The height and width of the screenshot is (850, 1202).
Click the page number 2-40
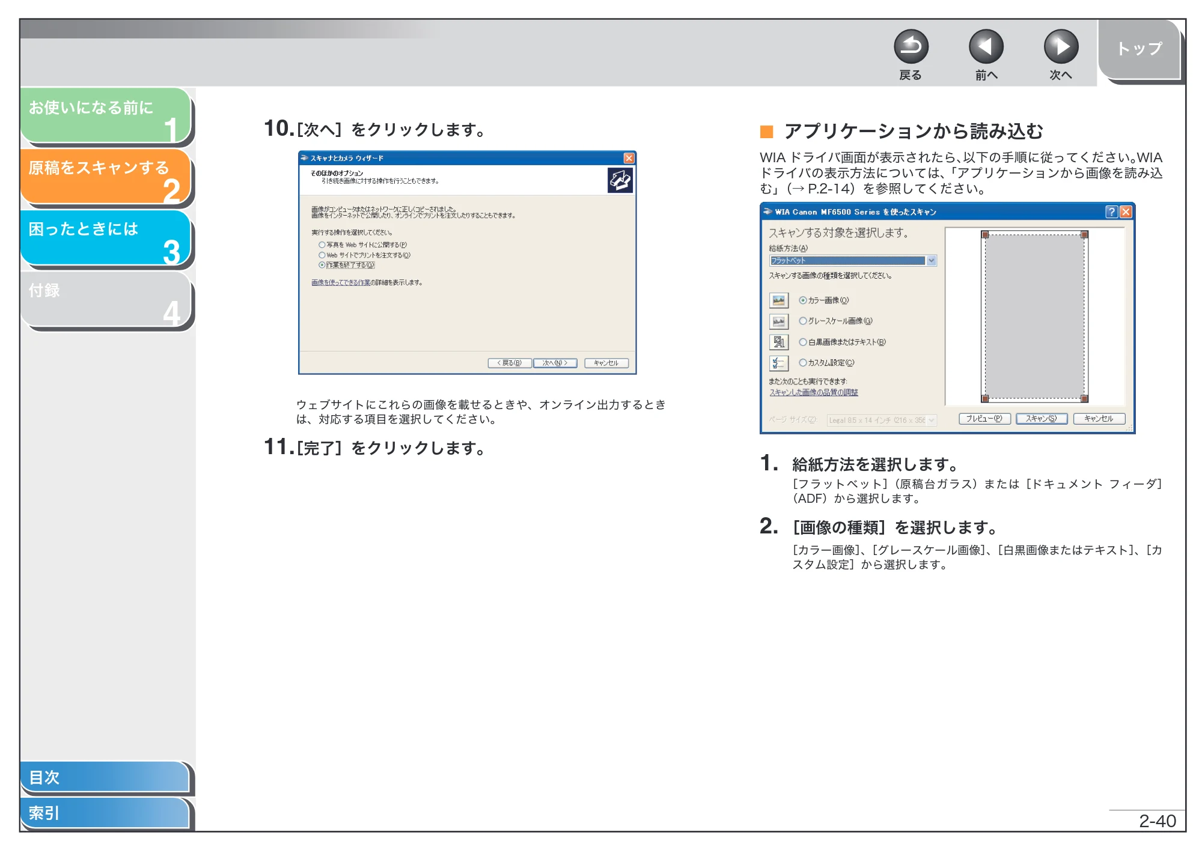pos(1158,821)
